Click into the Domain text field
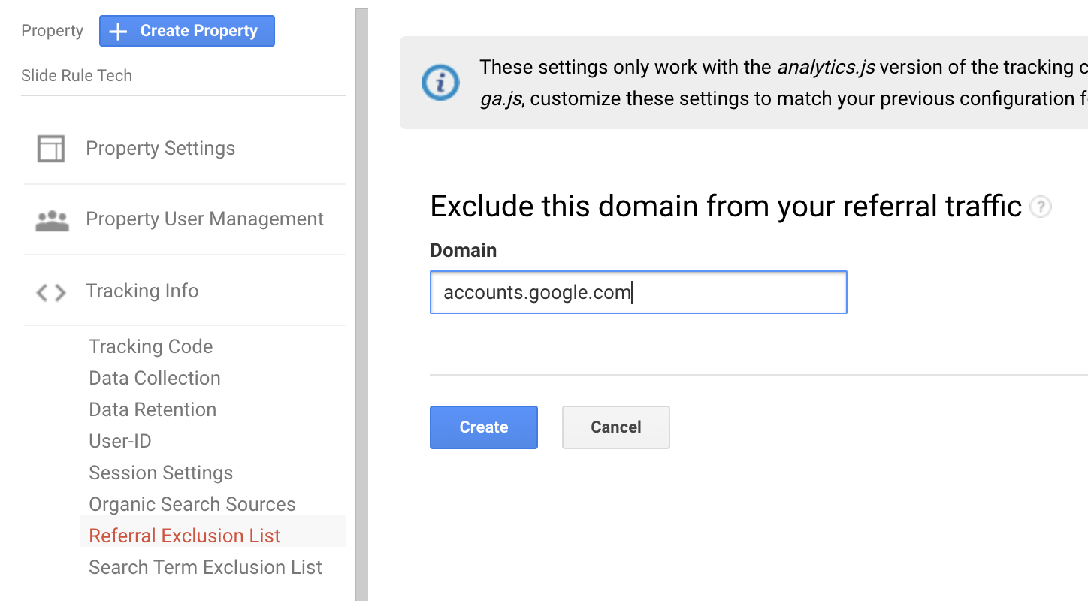The width and height of the screenshot is (1088, 601). [x=637, y=292]
